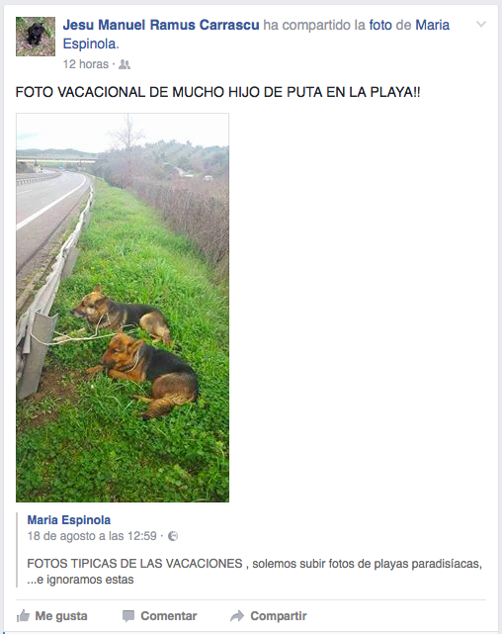Open Jesu Manuel Ramus Carrascu's profile
502x634 pixels.
[x=161, y=25]
